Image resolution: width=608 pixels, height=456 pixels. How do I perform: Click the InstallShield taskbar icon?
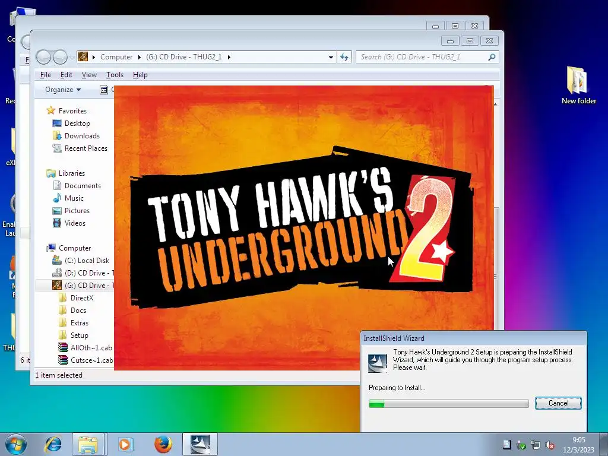(200, 444)
